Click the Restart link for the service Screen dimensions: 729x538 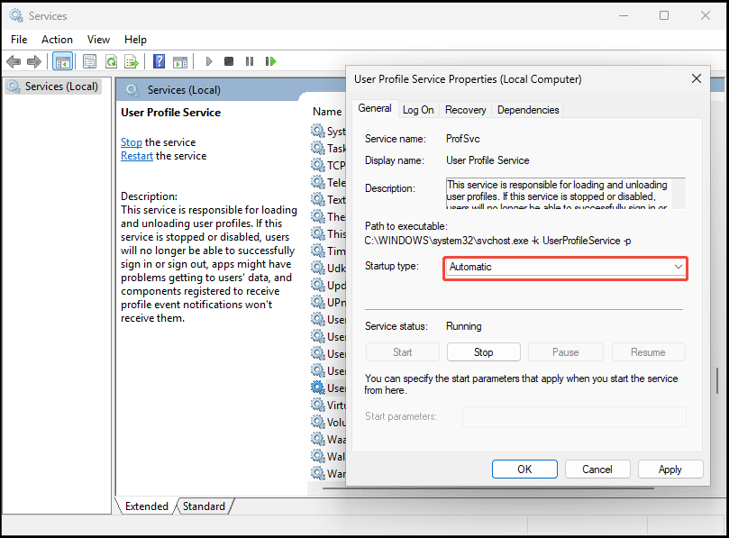(x=137, y=156)
